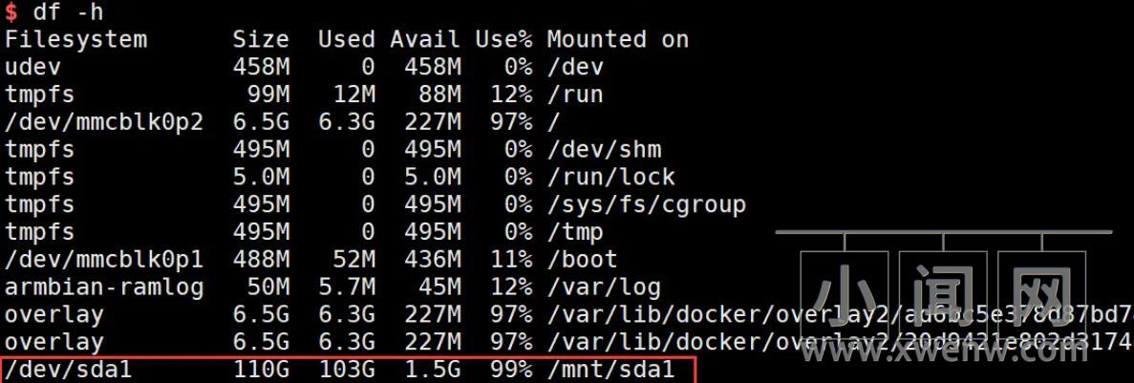Select the 'df -h' command text

[x=67, y=12]
